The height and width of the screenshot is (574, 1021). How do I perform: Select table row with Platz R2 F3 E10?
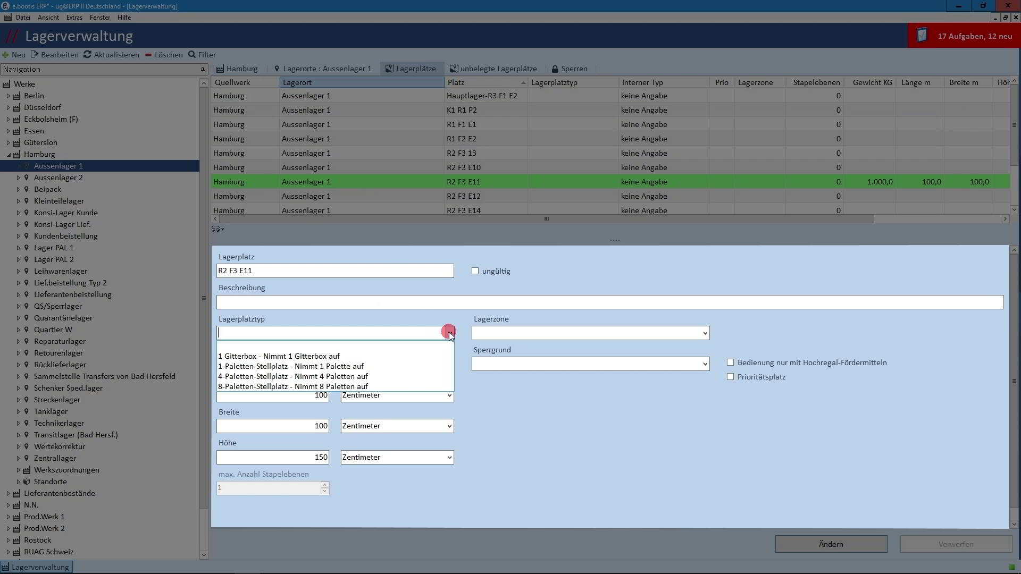click(610, 167)
